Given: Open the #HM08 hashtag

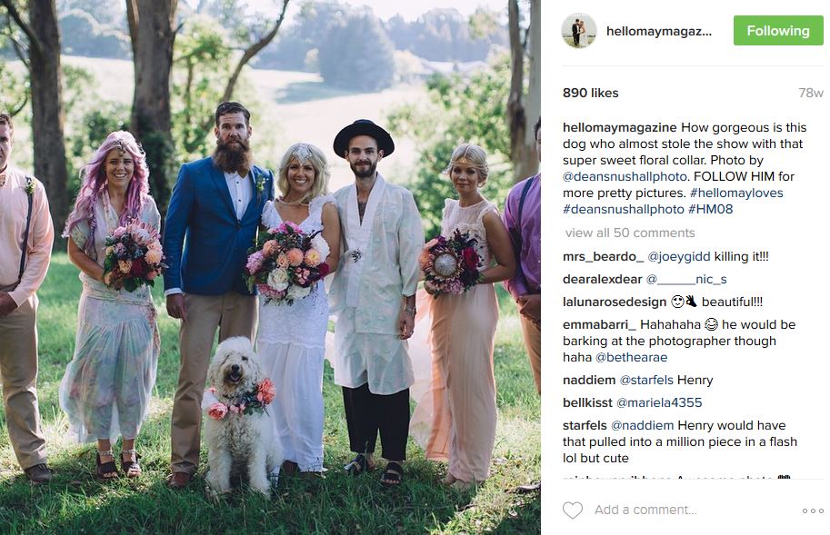Looking at the screenshot, I should [x=710, y=209].
